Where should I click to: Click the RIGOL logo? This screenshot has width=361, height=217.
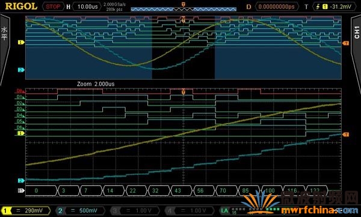pyautogui.click(x=21, y=6)
